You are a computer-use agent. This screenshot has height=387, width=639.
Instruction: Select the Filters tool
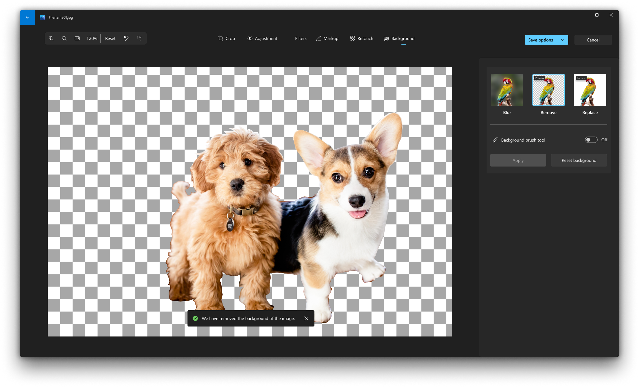pos(300,38)
